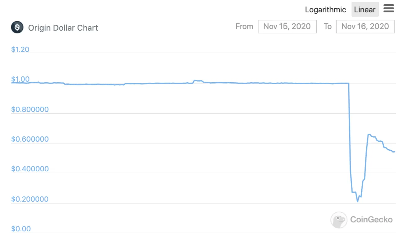Viewport: 406px width, 249px height.
Task: Click the $1.20 axis label
Action: pyautogui.click(x=20, y=49)
